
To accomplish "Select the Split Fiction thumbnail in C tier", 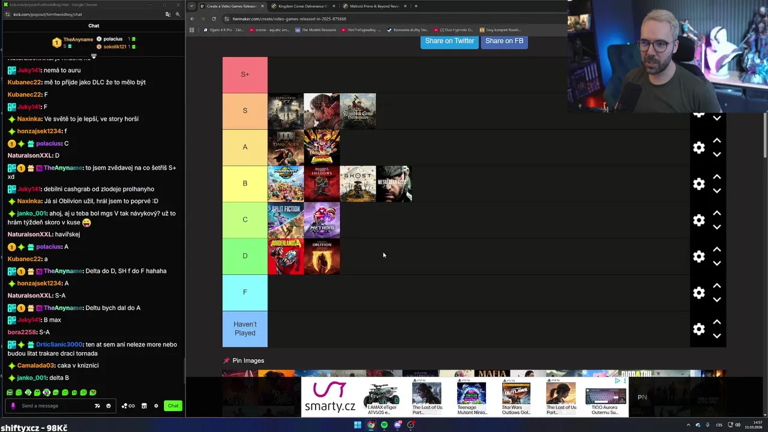I will click(286, 220).
